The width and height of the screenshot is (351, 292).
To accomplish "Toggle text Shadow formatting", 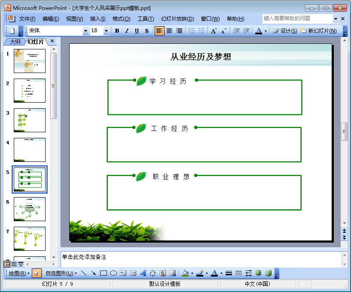I will tap(147, 31).
